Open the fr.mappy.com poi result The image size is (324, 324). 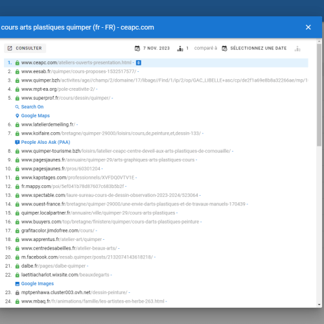[x=73, y=186]
